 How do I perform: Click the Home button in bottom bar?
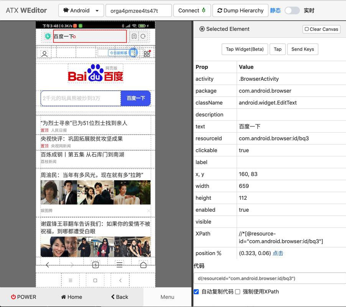pos(71,297)
